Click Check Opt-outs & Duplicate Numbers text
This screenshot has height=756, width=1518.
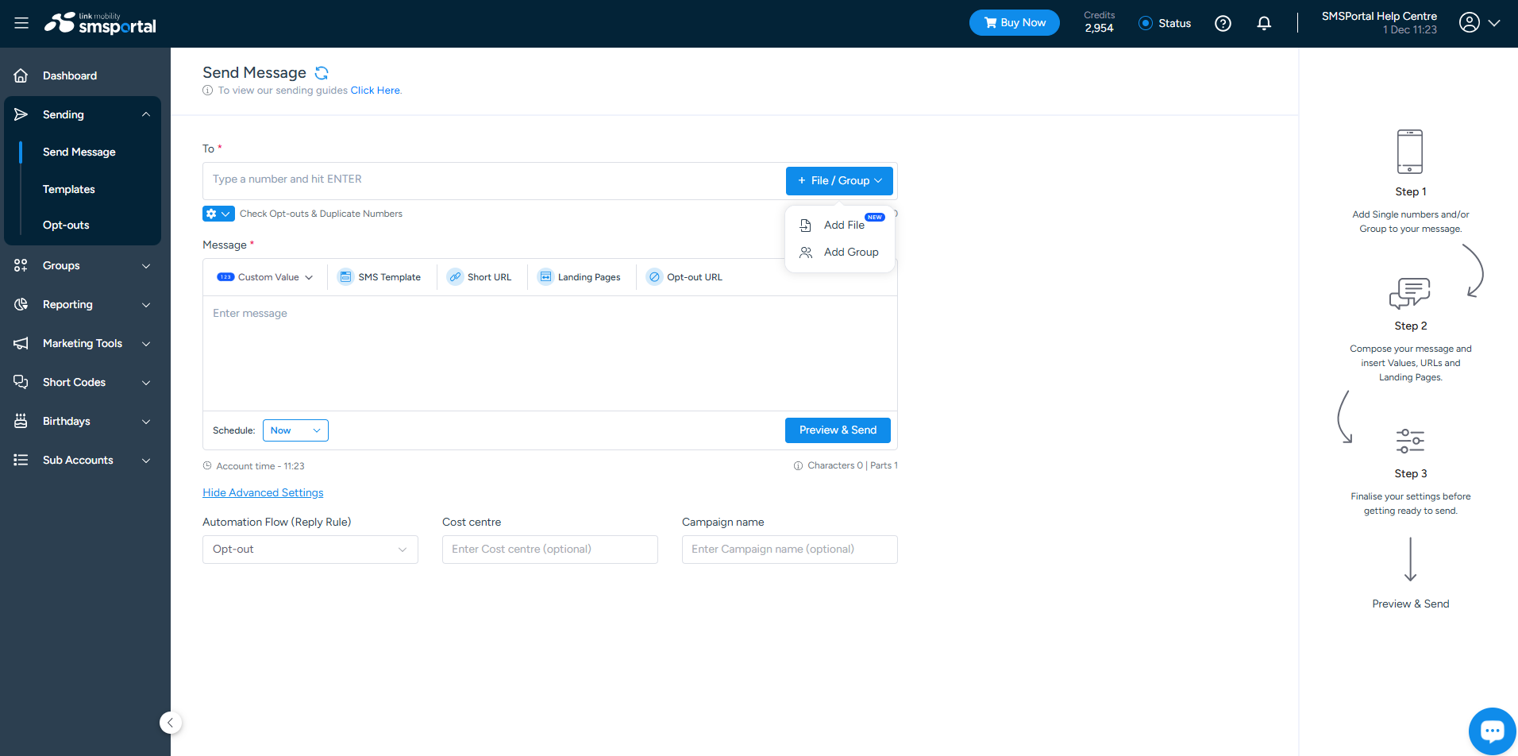pos(321,214)
